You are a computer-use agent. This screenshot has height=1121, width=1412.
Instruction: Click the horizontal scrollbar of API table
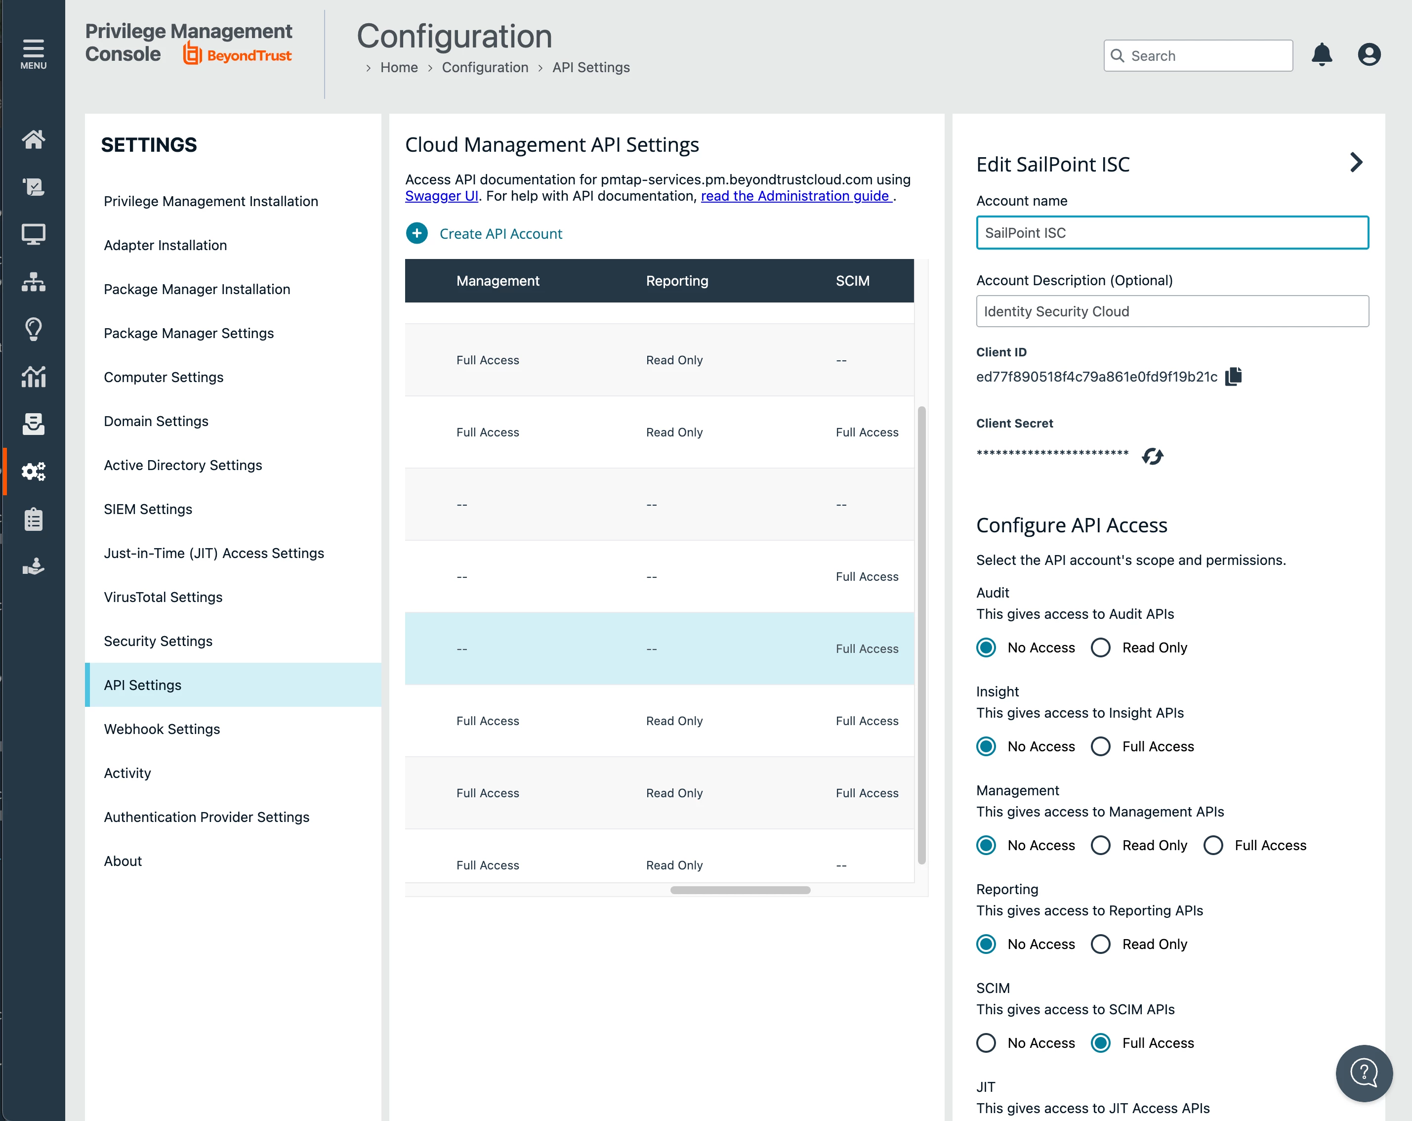point(740,890)
